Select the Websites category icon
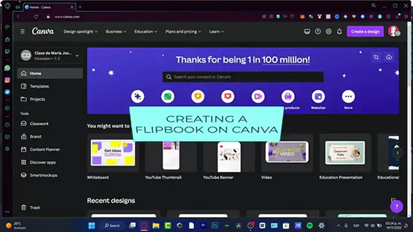The image size is (413, 232). [318, 97]
